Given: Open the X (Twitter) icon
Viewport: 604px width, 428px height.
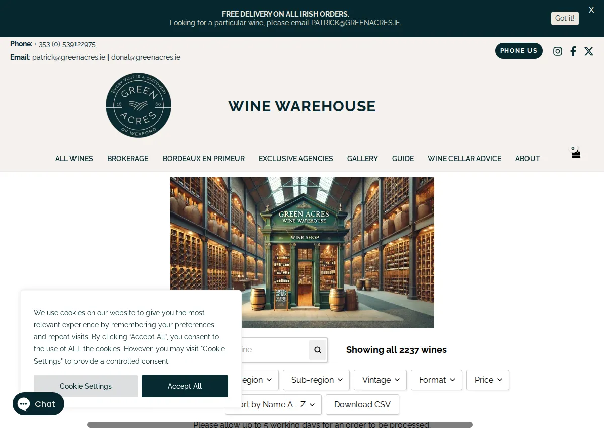Looking at the screenshot, I should (x=589, y=51).
